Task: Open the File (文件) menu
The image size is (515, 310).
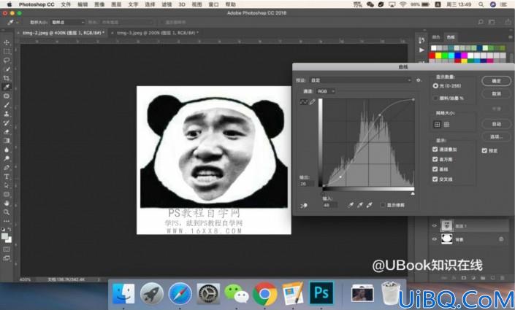Action: click(66, 4)
